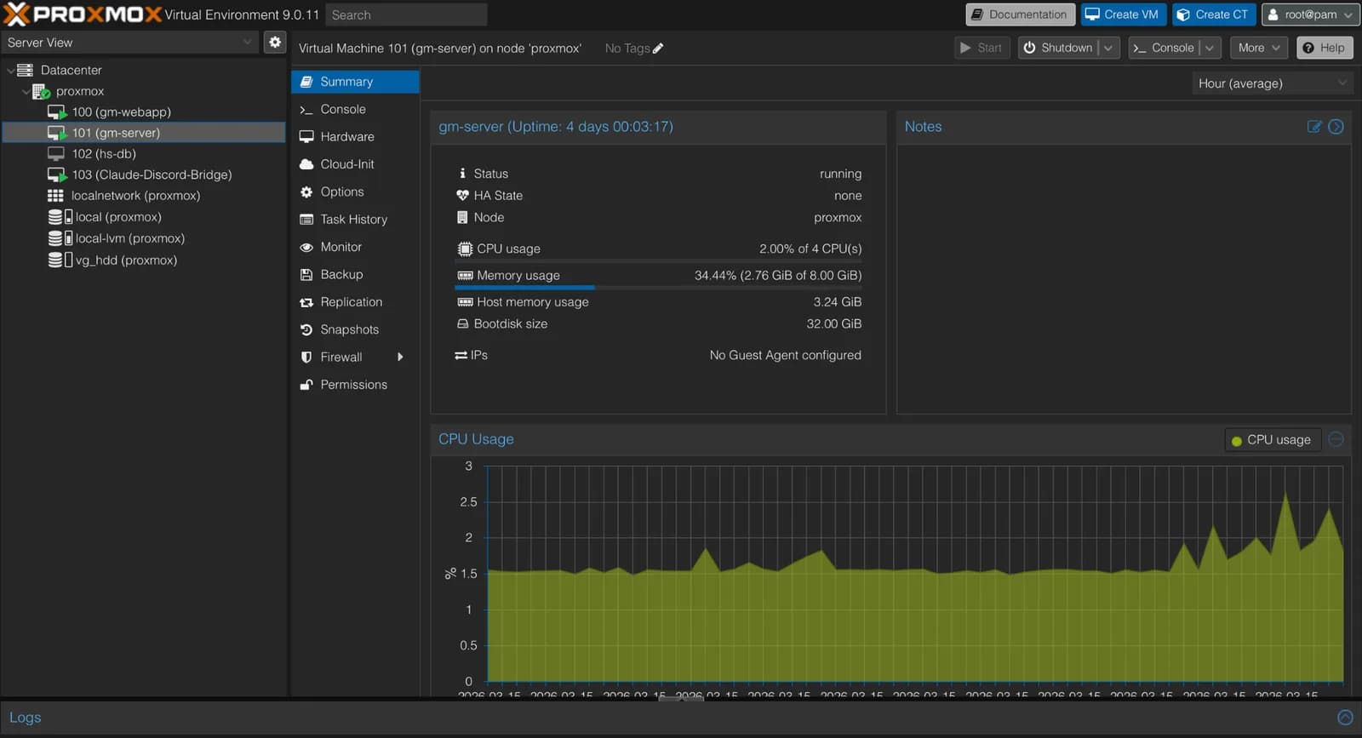Screen dimensions: 1362x738
Task: Click the top-right Console button
Action: click(1164, 49)
